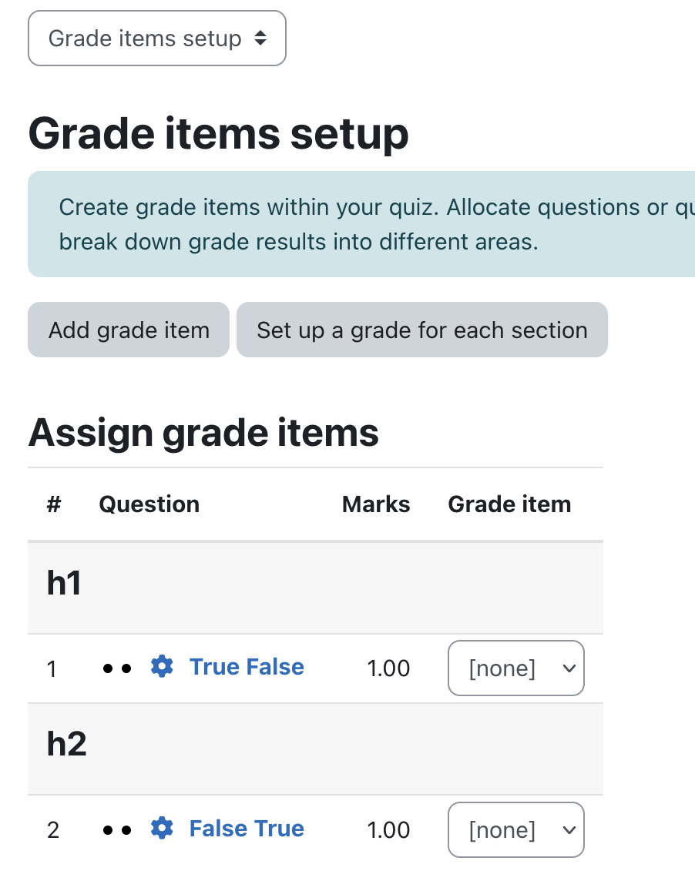
Task: Open the Grade items setup page selector
Action: 157,39
